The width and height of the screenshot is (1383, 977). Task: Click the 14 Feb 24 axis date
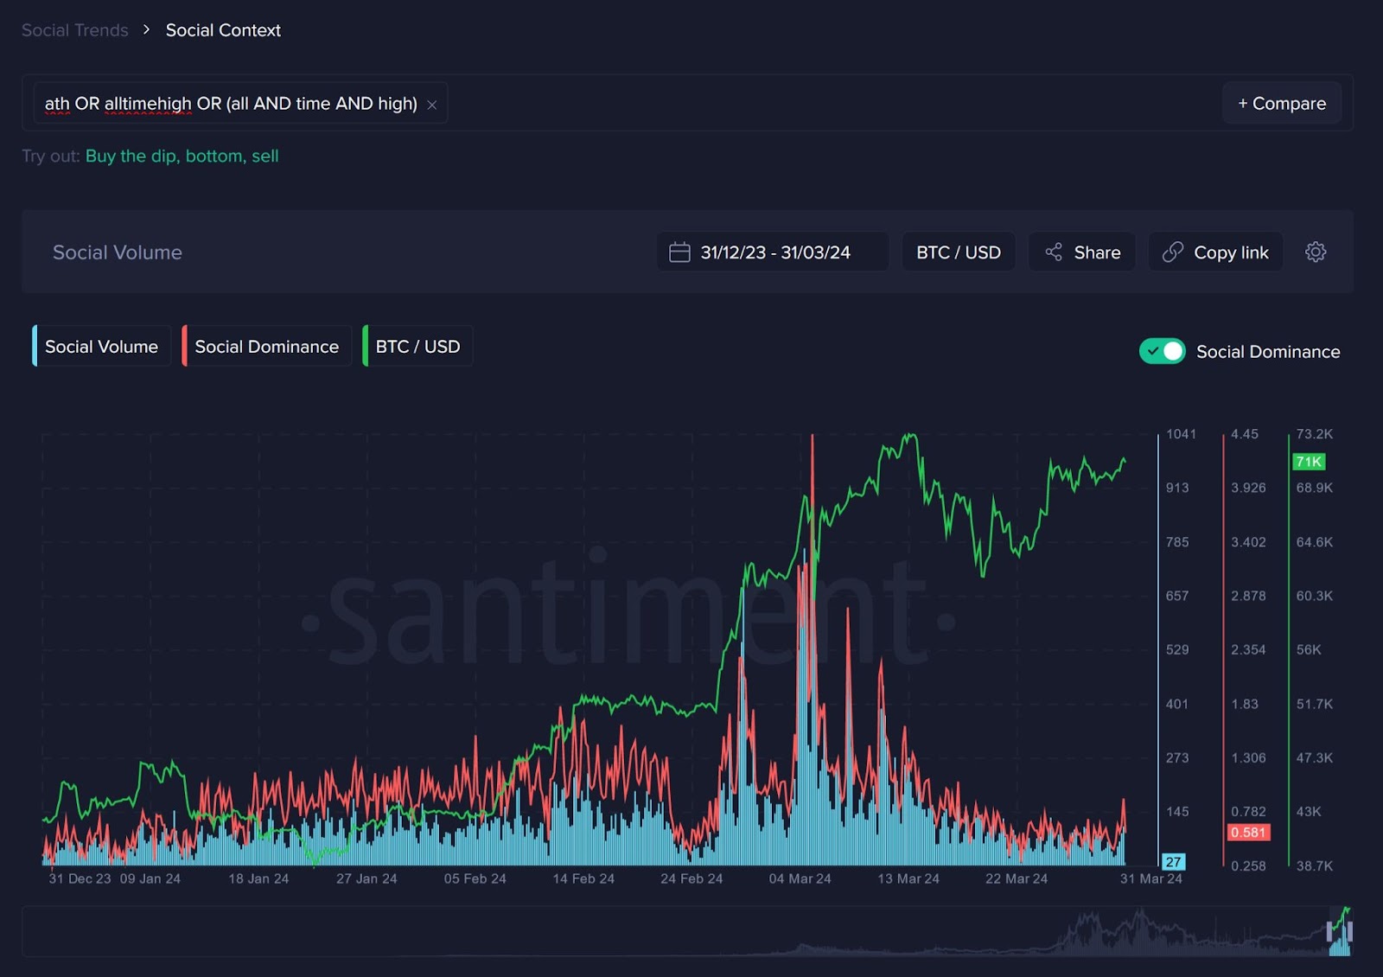click(583, 878)
